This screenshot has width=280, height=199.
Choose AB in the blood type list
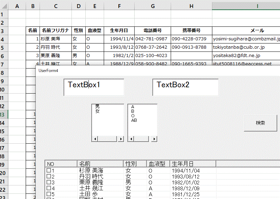click(134, 120)
